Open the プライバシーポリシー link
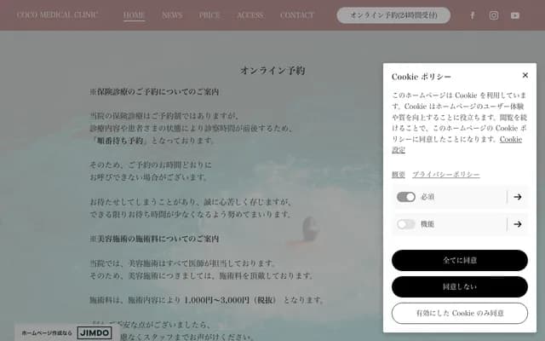Viewport: 545px width, 341px height. click(x=446, y=175)
